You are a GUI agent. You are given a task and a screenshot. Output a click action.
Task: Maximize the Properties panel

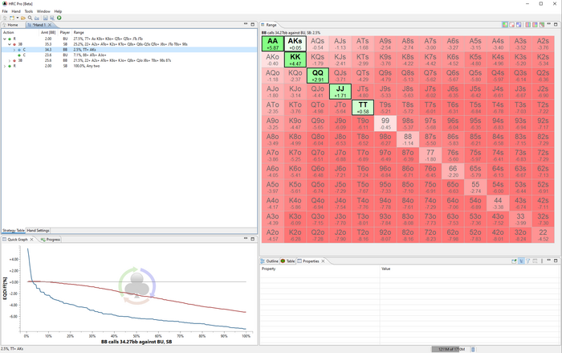click(556, 261)
